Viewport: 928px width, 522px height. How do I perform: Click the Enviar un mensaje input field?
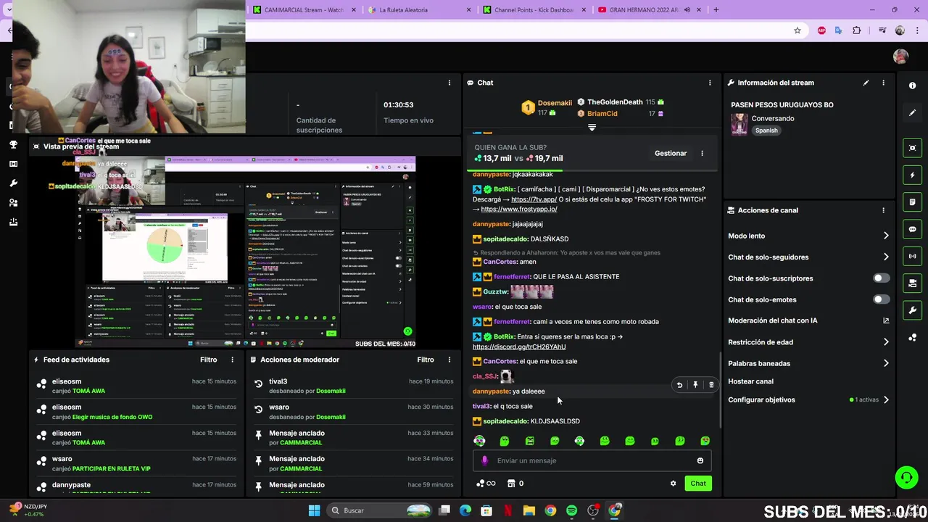pos(592,460)
